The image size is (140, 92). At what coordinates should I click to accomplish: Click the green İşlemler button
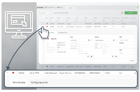tap(131, 13)
